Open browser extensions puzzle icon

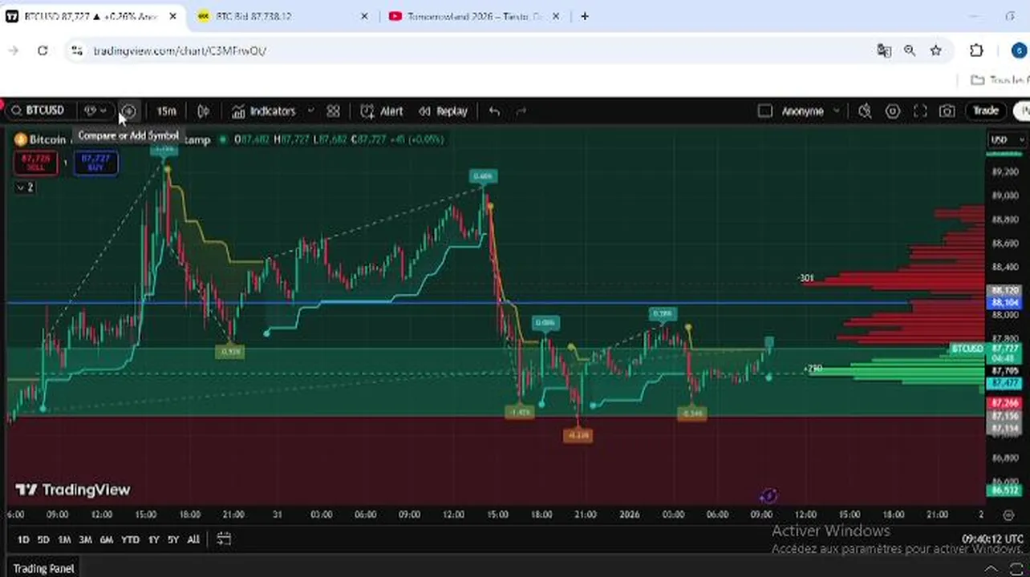click(976, 50)
